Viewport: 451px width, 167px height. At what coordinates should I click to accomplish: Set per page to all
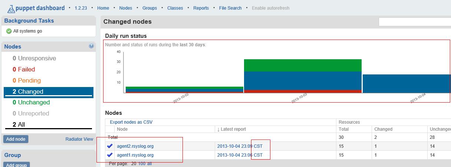tap(149, 163)
